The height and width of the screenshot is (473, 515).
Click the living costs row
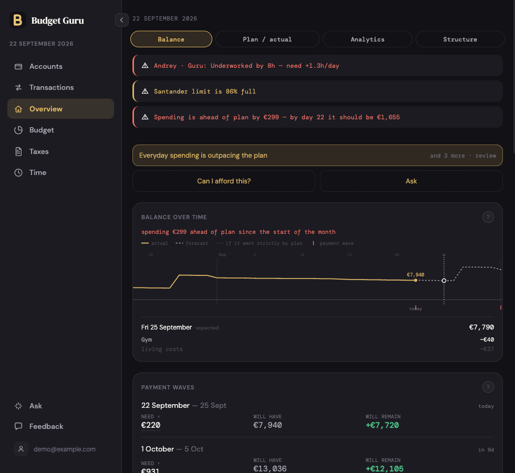(x=317, y=349)
